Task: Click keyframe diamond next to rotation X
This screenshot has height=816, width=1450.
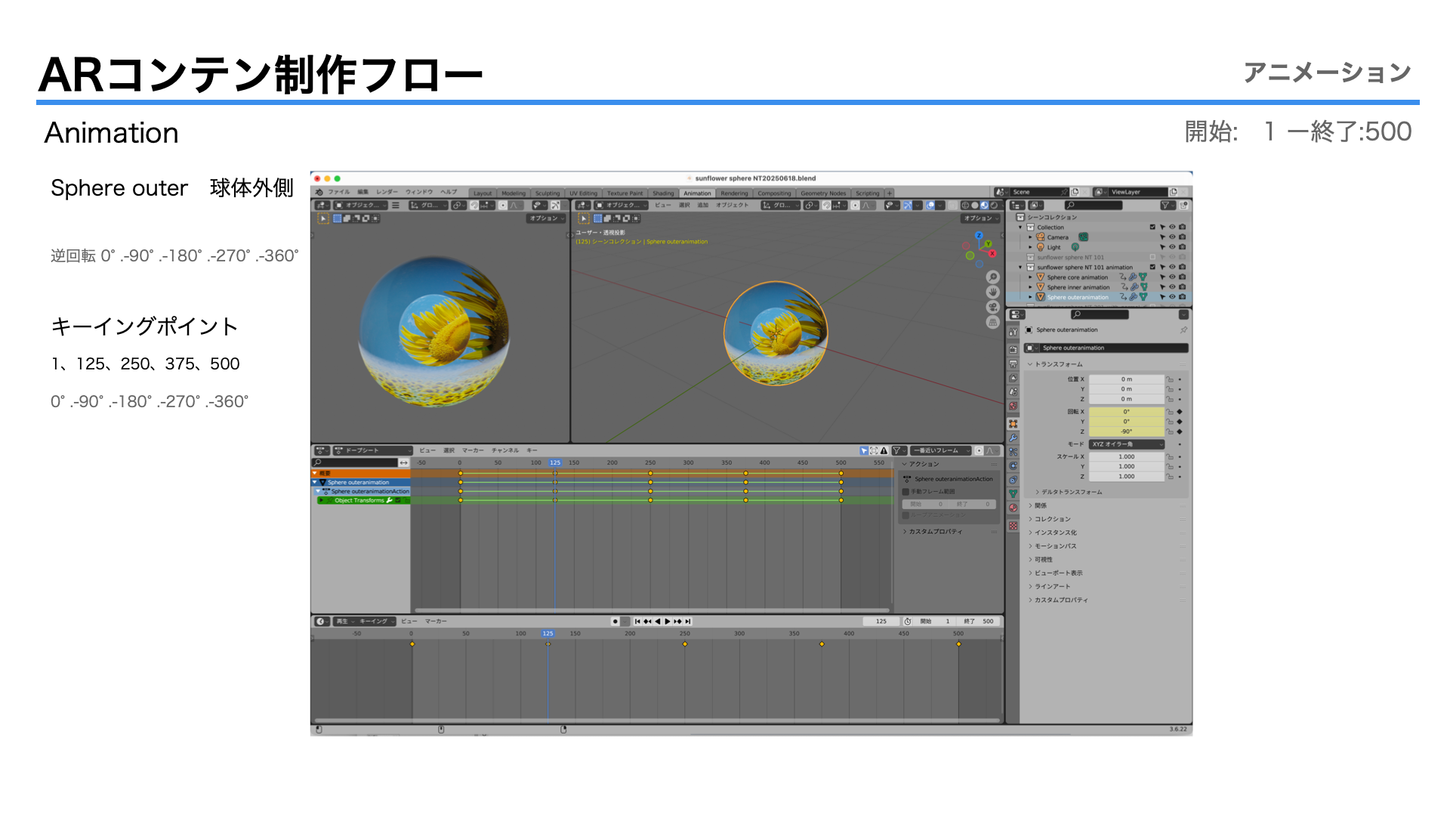Action: [1180, 412]
